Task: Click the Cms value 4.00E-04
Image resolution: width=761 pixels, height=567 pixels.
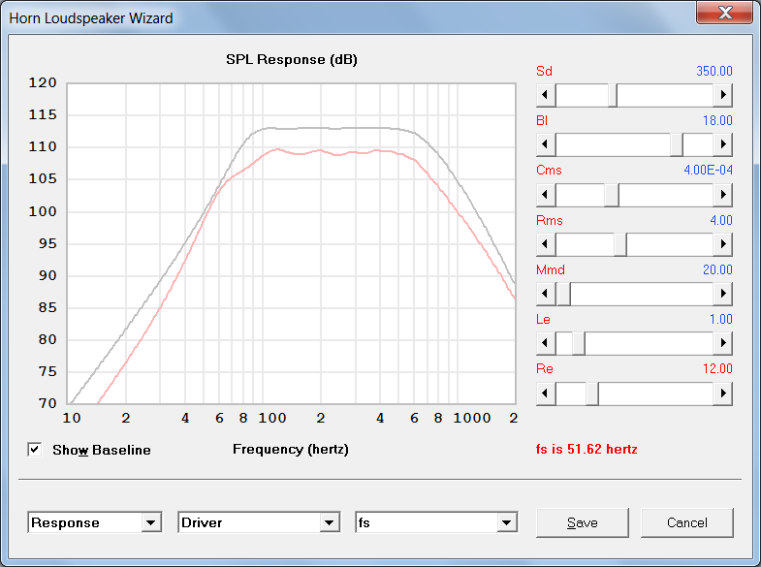Action: (x=708, y=170)
